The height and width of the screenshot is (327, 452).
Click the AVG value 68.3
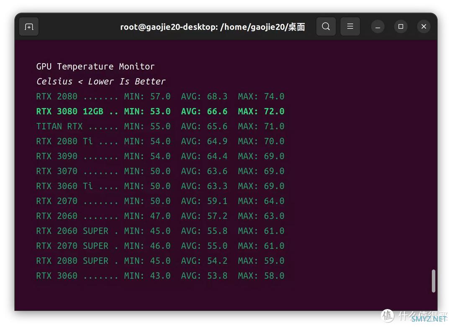pos(217,97)
